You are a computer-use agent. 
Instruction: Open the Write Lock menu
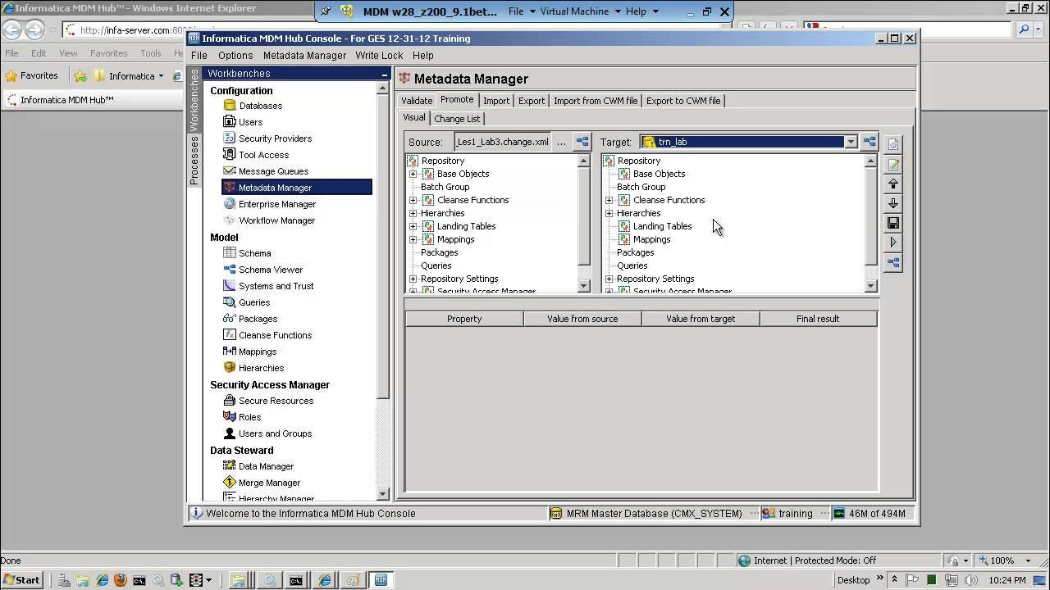click(379, 55)
